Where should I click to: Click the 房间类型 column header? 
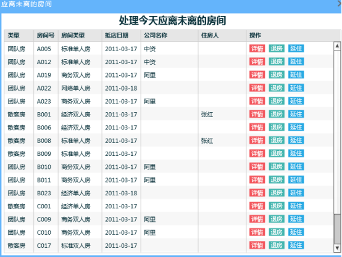(x=80, y=36)
